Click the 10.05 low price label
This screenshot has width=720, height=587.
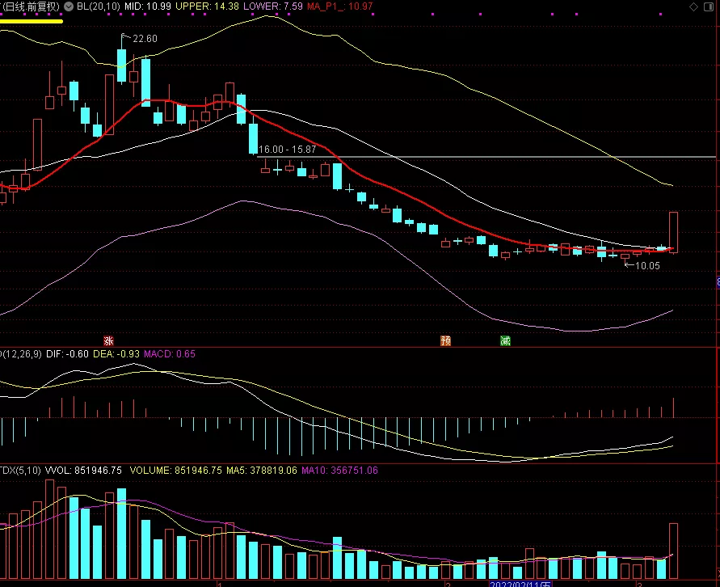click(x=647, y=265)
